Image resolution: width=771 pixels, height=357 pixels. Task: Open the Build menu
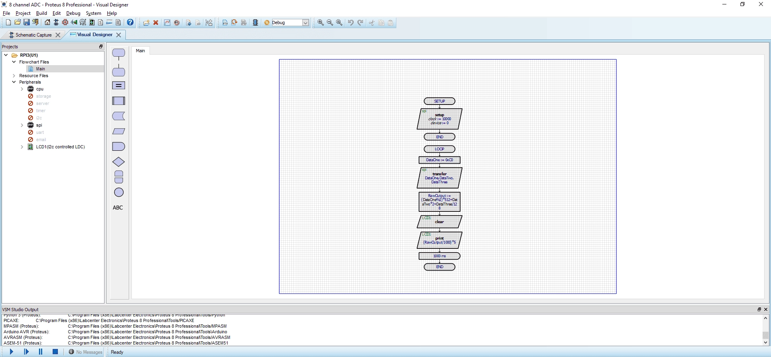(41, 13)
